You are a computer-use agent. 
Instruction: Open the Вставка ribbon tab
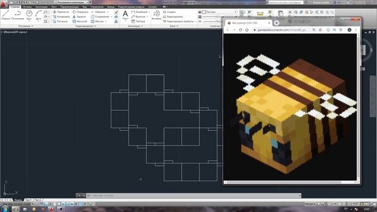(28, 6)
